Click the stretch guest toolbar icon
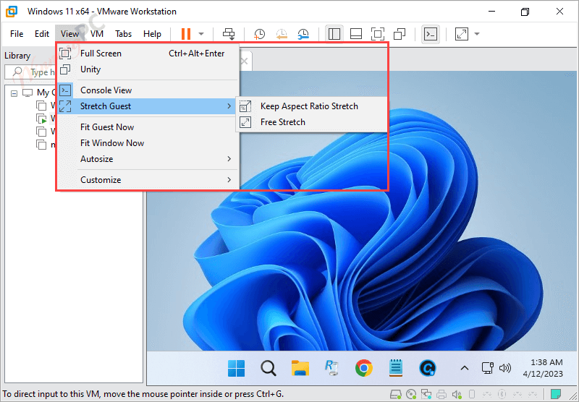 (x=462, y=34)
